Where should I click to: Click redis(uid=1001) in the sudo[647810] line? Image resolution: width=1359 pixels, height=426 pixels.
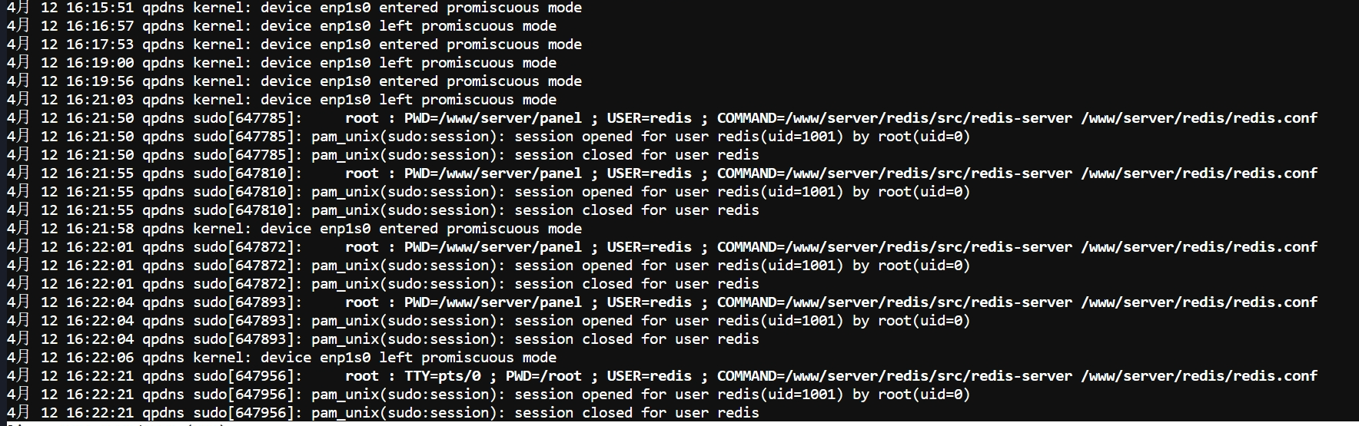click(780, 192)
